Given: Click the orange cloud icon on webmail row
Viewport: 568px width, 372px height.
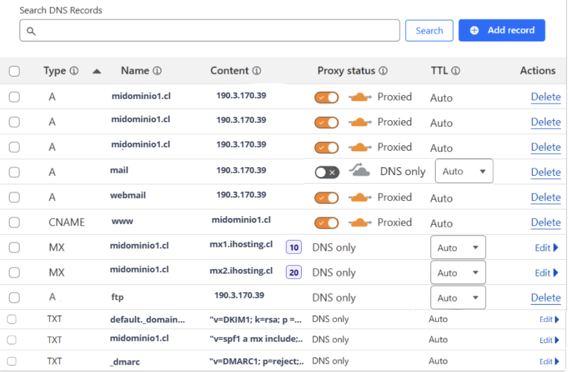Looking at the screenshot, I should click(359, 197).
